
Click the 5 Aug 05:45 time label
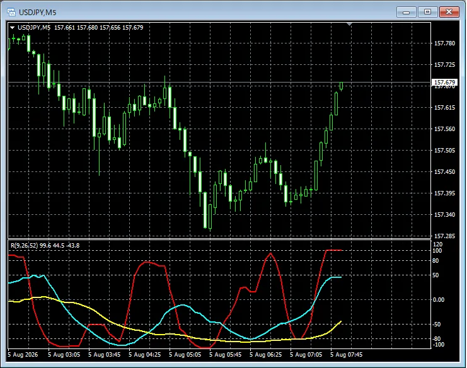click(x=225, y=355)
